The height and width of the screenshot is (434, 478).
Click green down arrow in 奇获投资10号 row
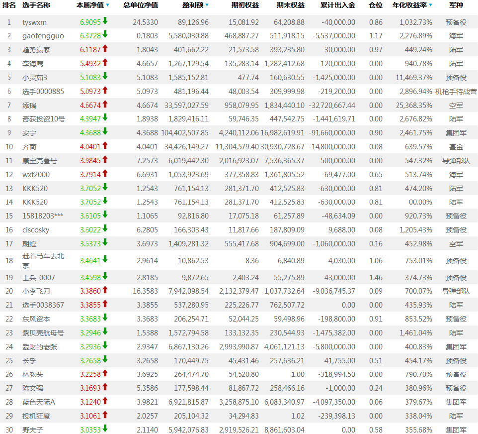pyautogui.click(x=105, y=117)
